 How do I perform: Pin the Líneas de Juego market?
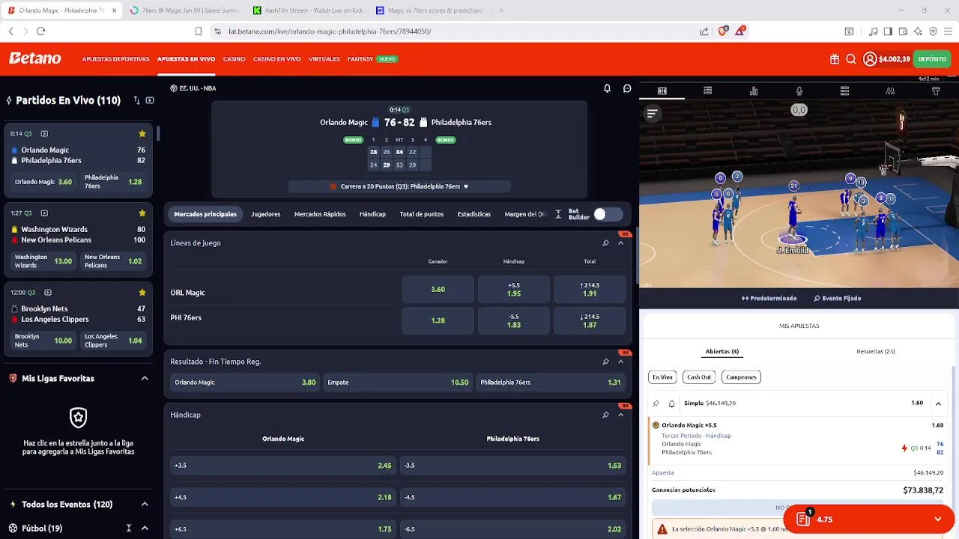click(605, 243)
